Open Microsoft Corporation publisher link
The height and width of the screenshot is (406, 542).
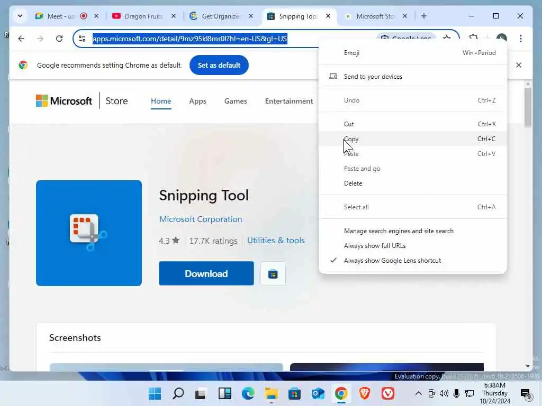pos(201,219)
